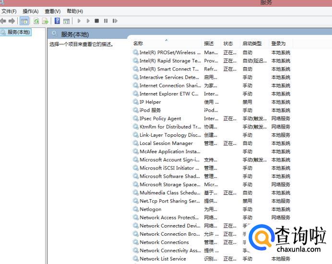Image resolution: width=332 pixels, height=264 pixels.
Task: Open the Help toolbar icon
Action: [x=57, y=21]
